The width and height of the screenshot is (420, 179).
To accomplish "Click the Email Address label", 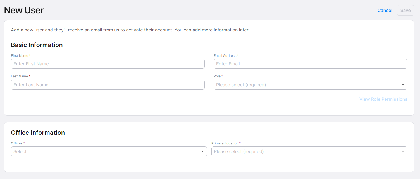I will point(225,56).
